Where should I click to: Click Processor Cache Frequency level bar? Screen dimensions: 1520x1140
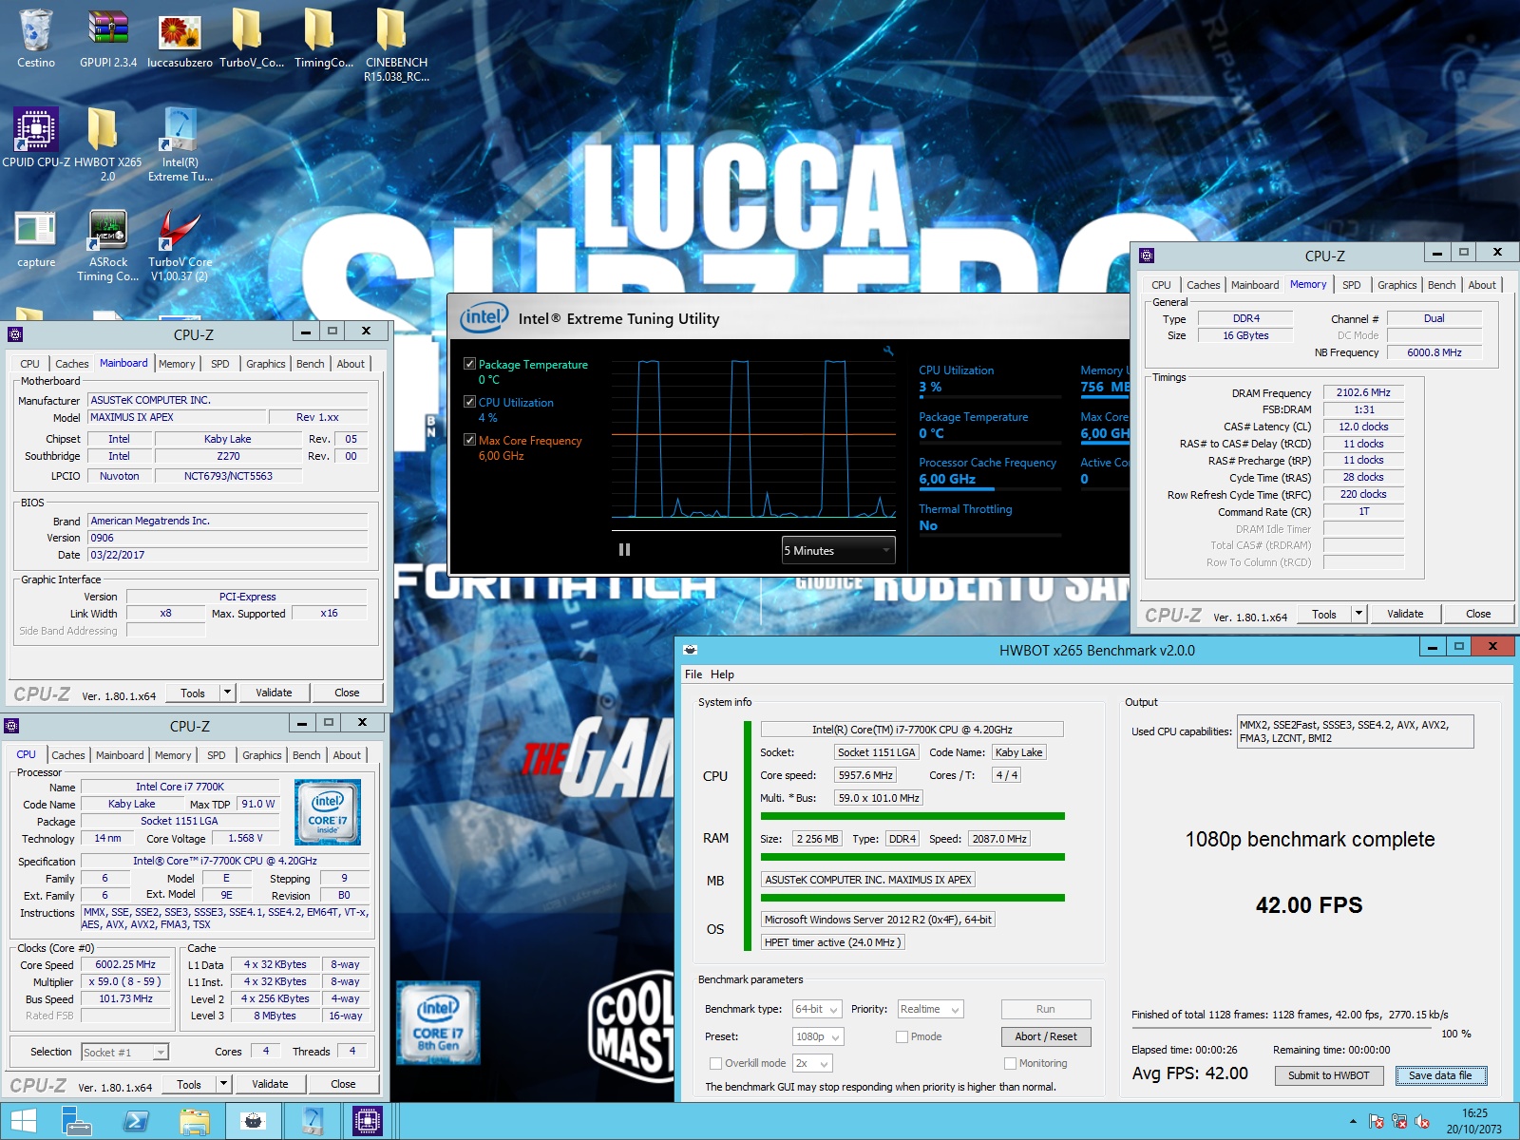(x=989, y=489)
